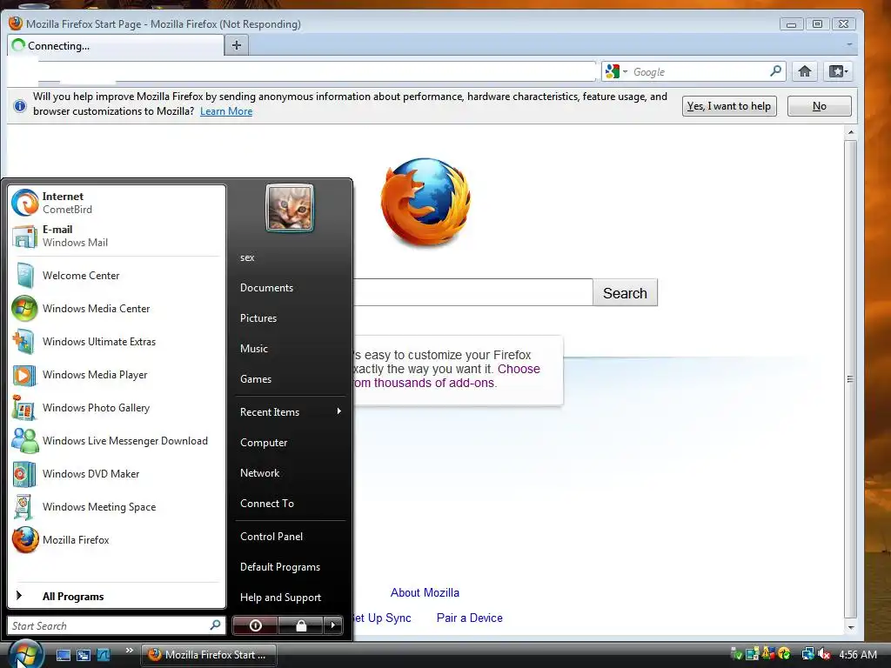The height and width of the screenshot is (668, 891).
Task: Click the Start Search magnifier icon
Action: point(216,625)
